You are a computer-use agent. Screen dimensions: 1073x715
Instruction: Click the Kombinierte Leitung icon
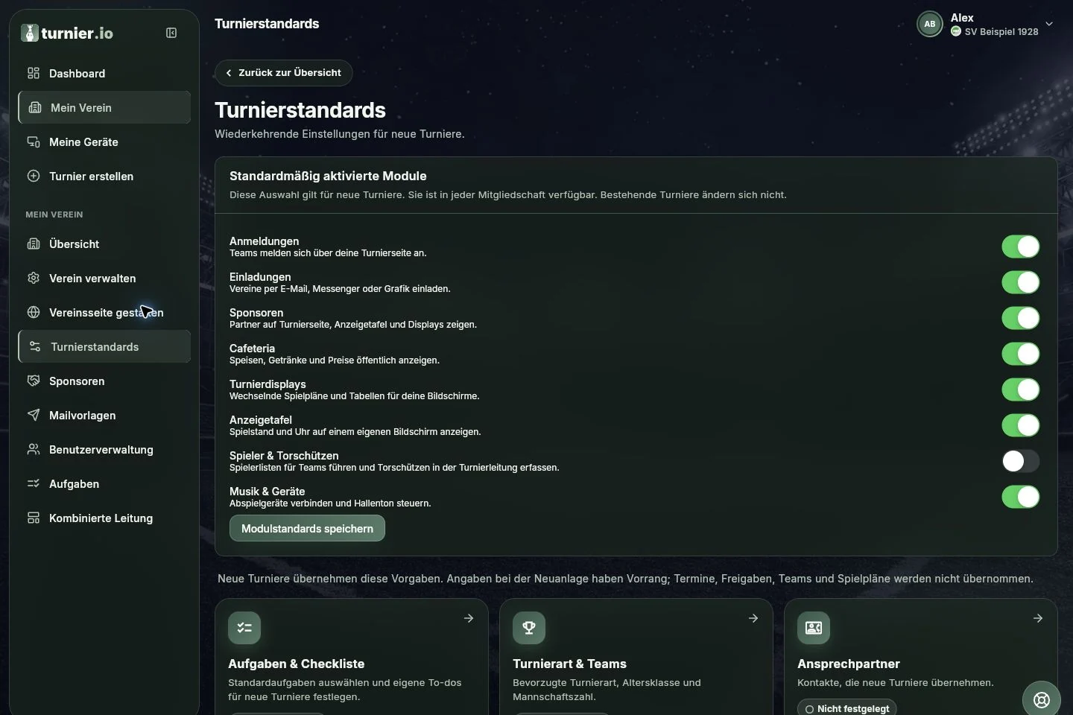pos(34,518)
